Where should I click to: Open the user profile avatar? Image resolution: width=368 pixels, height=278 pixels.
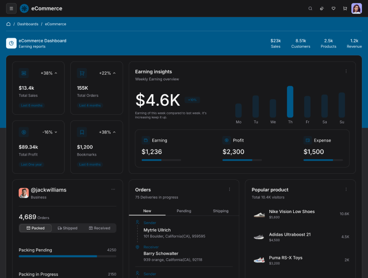356,9
